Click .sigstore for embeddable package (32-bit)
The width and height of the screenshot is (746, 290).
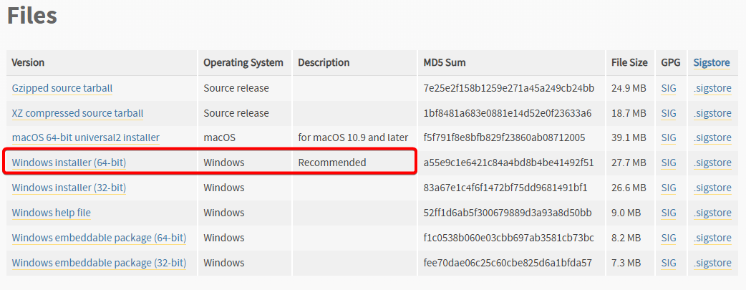(x=712, y=263)
